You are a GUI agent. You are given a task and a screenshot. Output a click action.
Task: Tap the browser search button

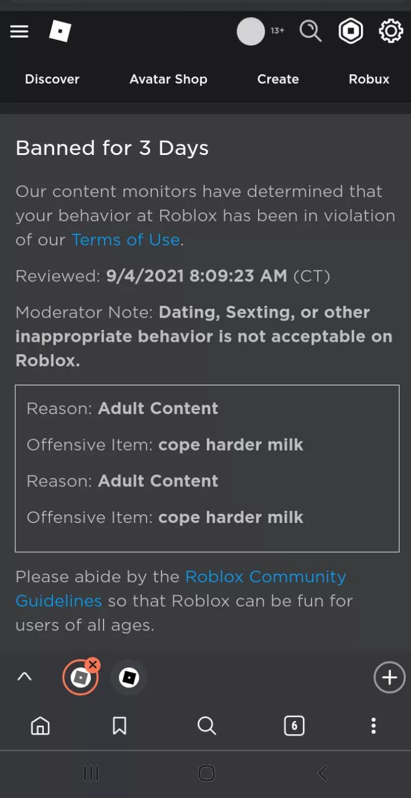coord(206,726)
